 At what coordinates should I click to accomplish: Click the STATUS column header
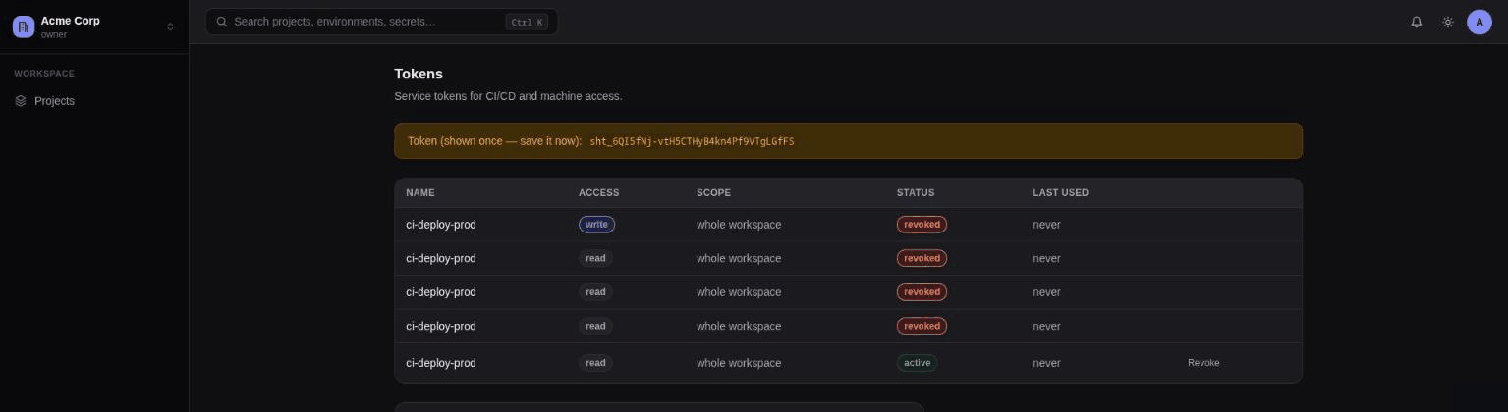click(916, 193)
